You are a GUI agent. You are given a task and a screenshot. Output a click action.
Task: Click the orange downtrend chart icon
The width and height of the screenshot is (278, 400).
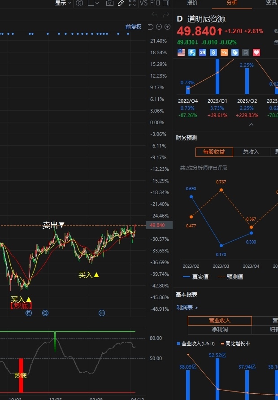[x=224, y=52]
